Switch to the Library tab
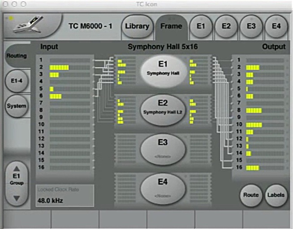Image resolution: width=293 pixels, height=229 pixels. 137,26
